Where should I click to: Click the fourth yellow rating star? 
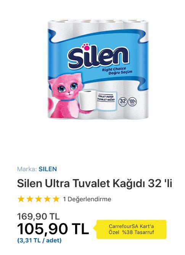point(47,199)
